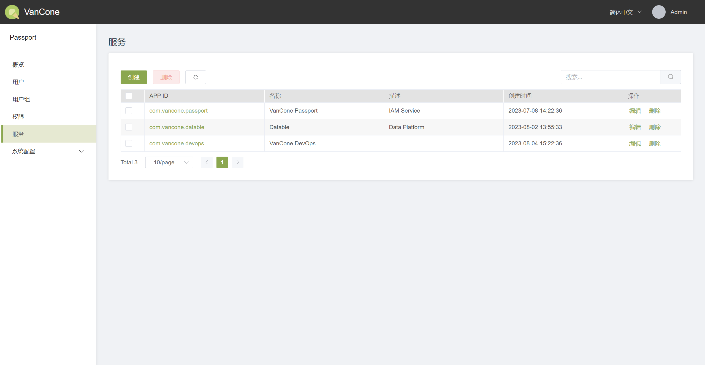Go to next page arrow

pyautogui.click(x=238, y=162)
